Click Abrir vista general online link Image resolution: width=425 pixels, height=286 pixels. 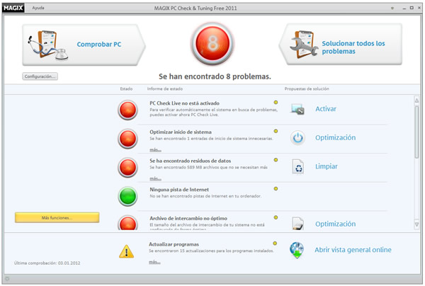click(353, 250)
